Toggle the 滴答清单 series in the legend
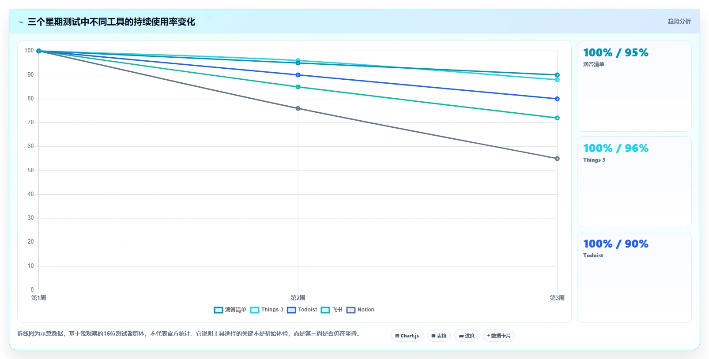709x359 pixels. 230,310
